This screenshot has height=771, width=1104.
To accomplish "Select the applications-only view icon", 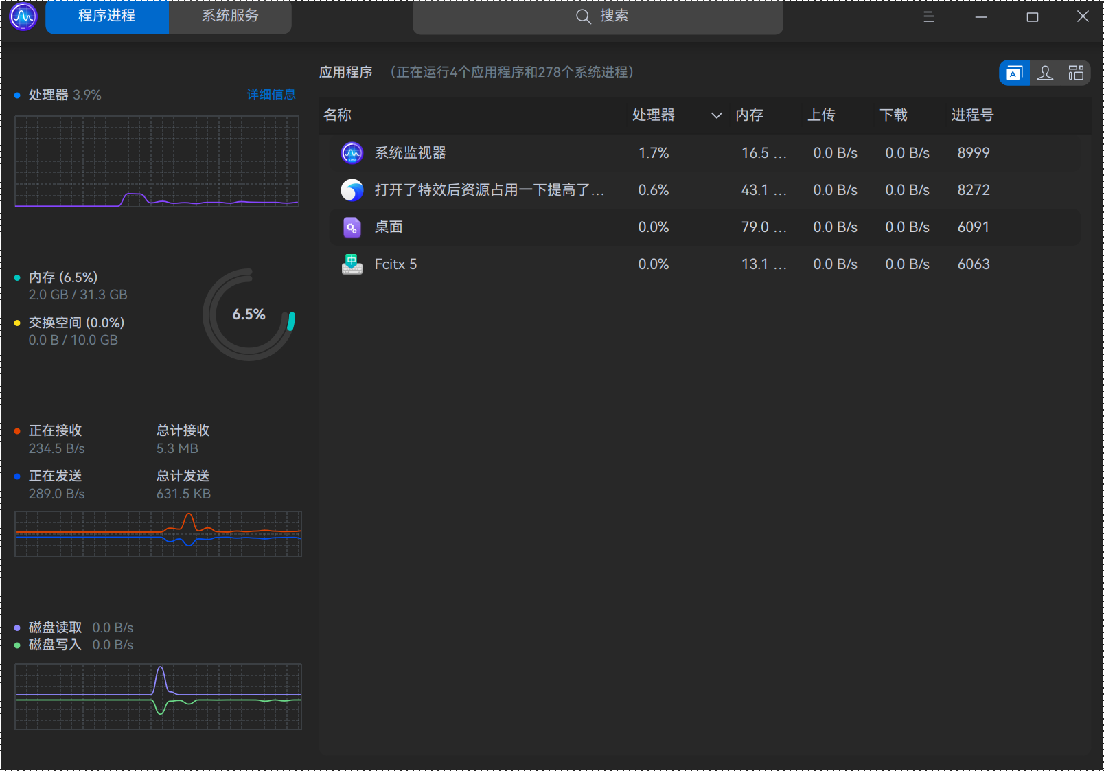I will 1014,72.
